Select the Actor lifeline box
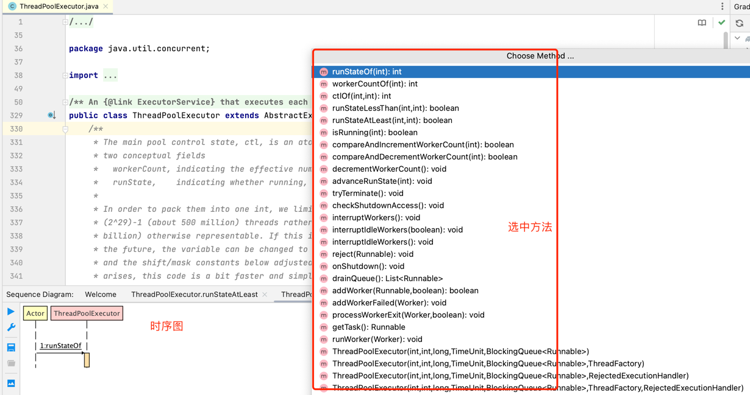This screenshot has height=395, width=750. click(x=35, y=313)
